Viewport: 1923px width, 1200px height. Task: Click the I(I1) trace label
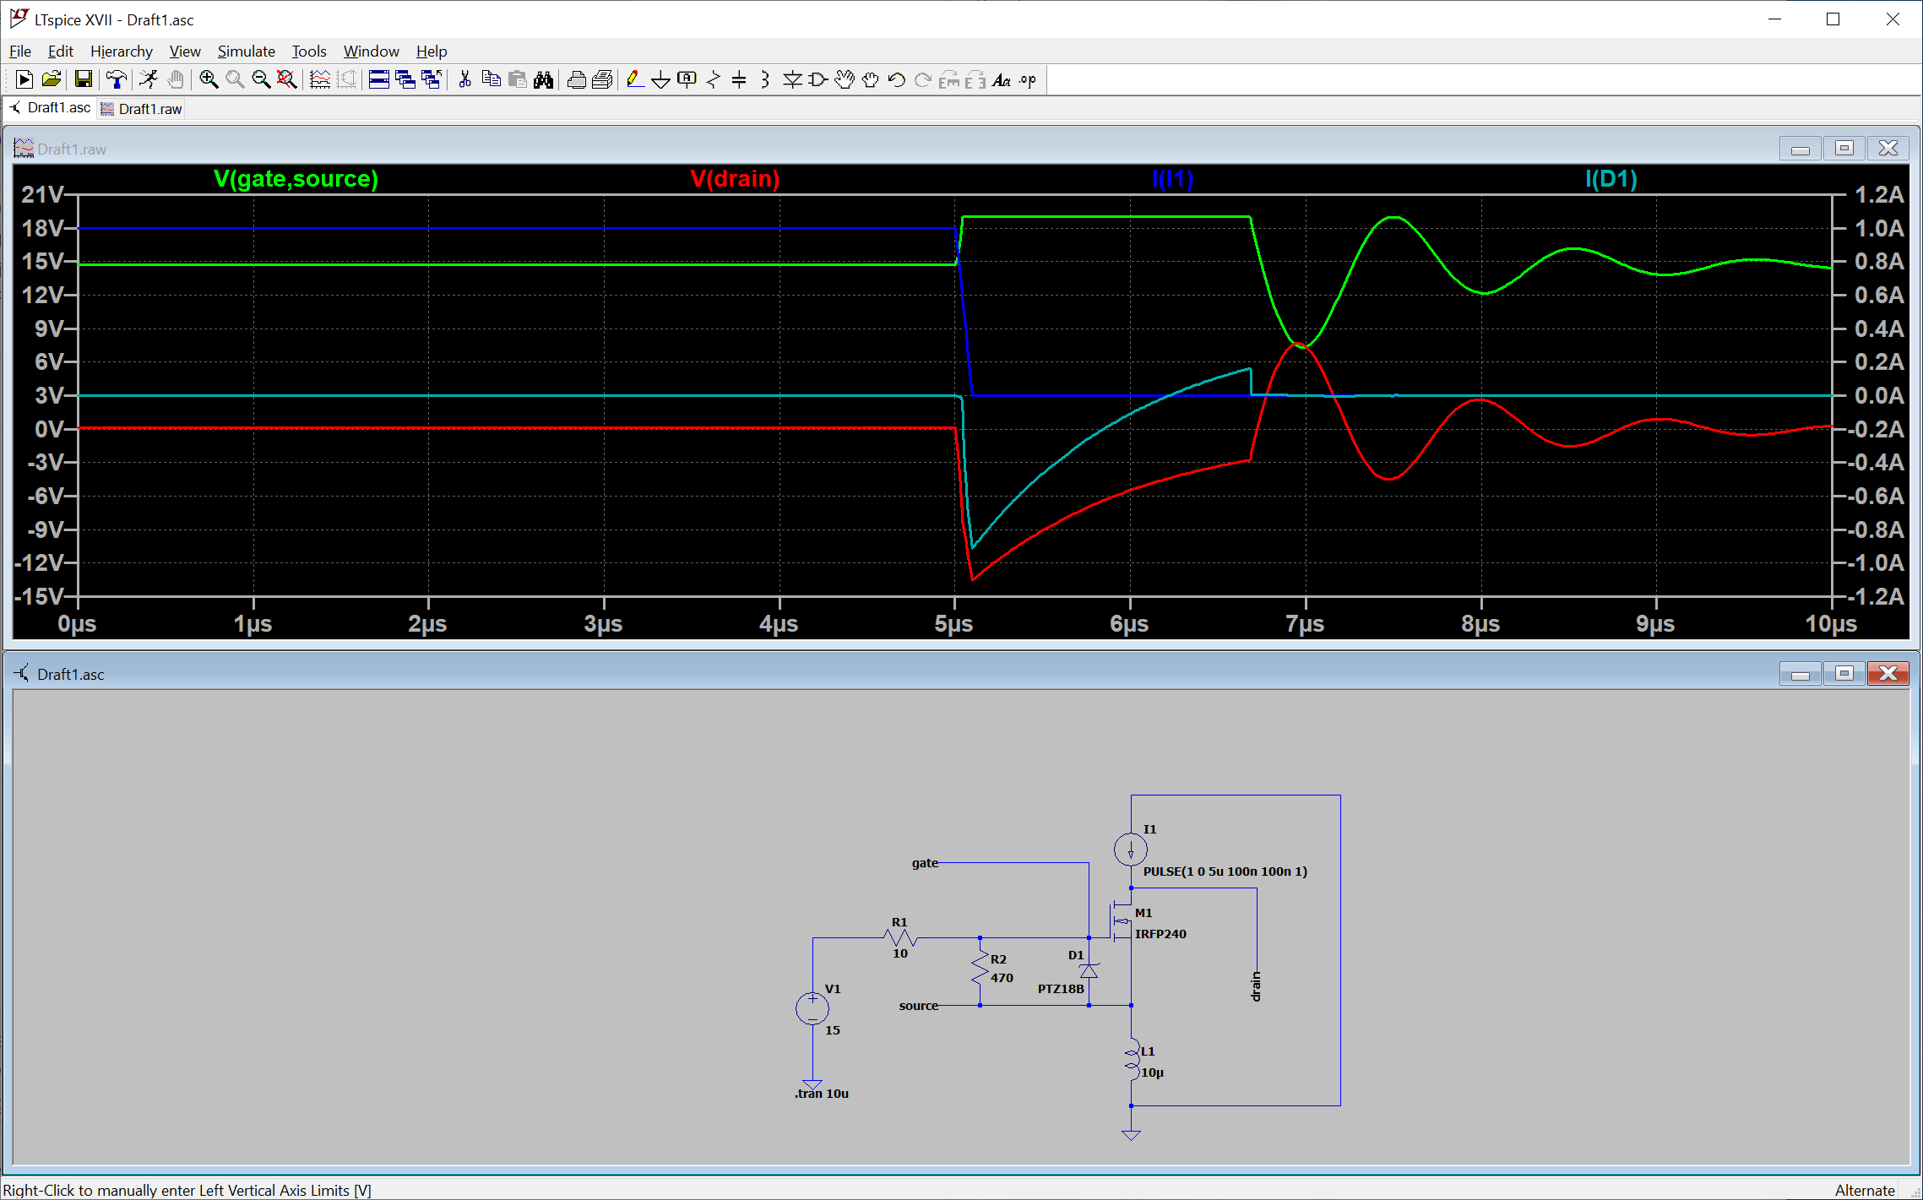pos(1172,179)
